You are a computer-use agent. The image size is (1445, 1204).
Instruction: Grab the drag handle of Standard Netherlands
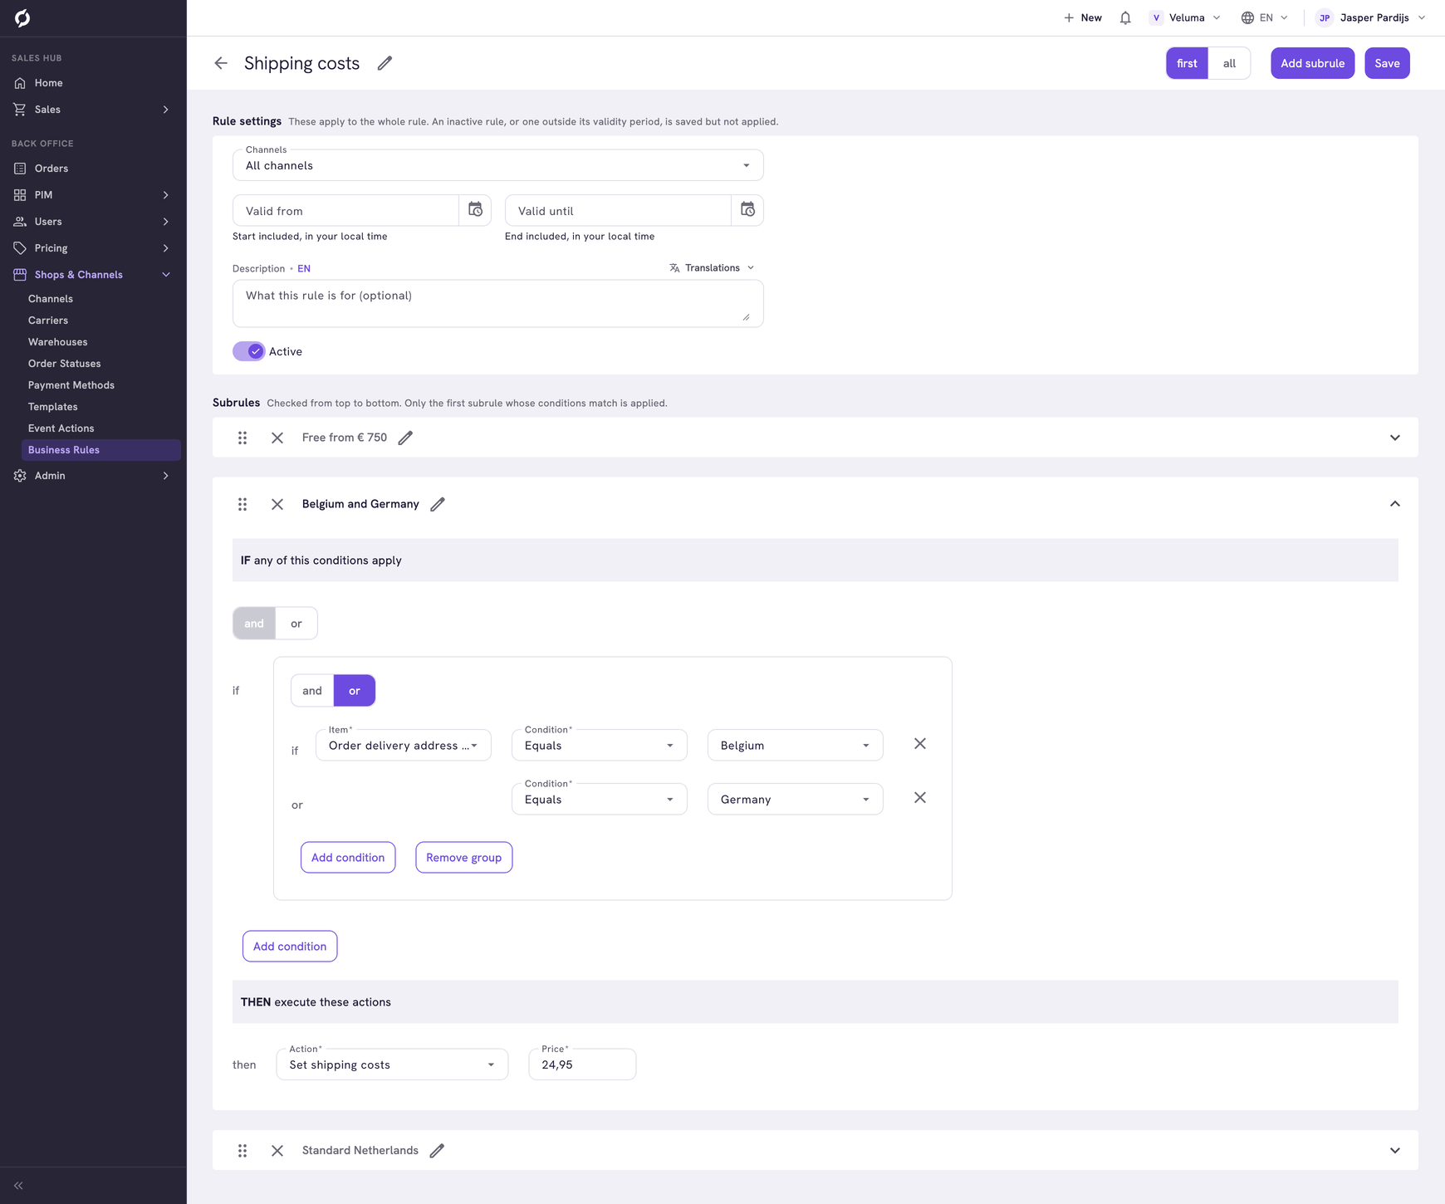pos(242,1151)
